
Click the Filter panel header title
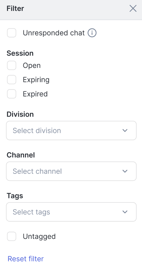point(15,8)
